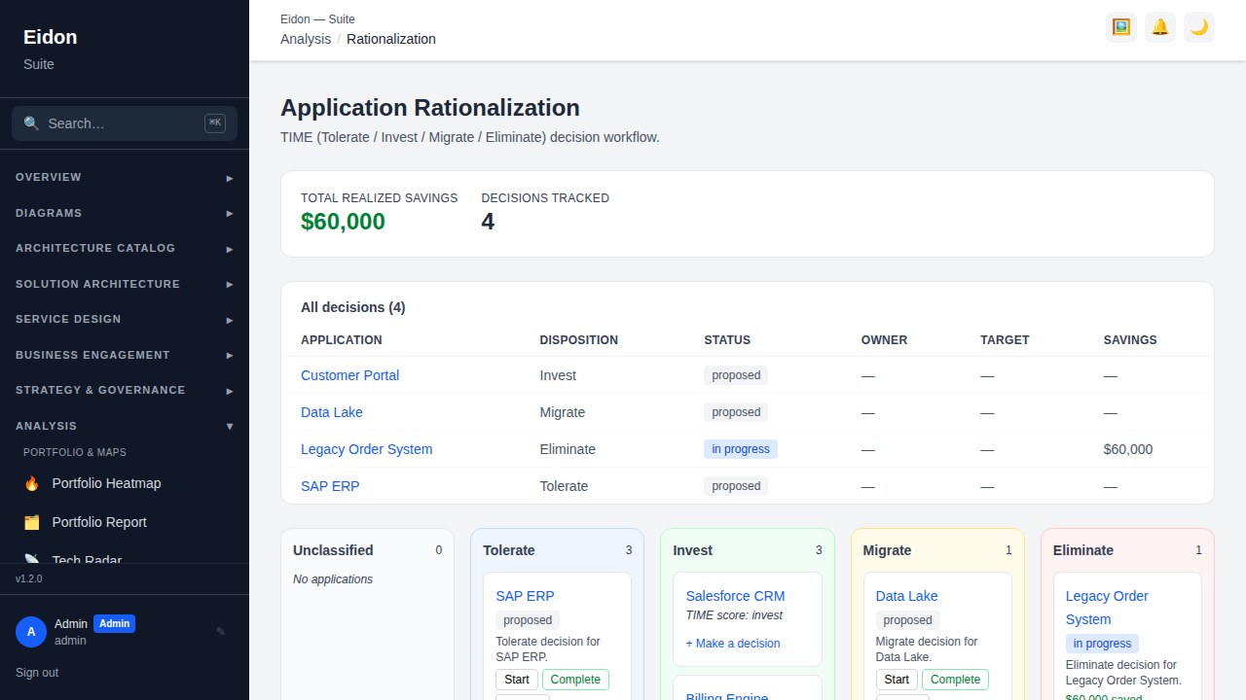Image resolution: width=1246 pixels, height=700 pixels.
Task: Expand the Architecture Catalog section
Action: 125,249
